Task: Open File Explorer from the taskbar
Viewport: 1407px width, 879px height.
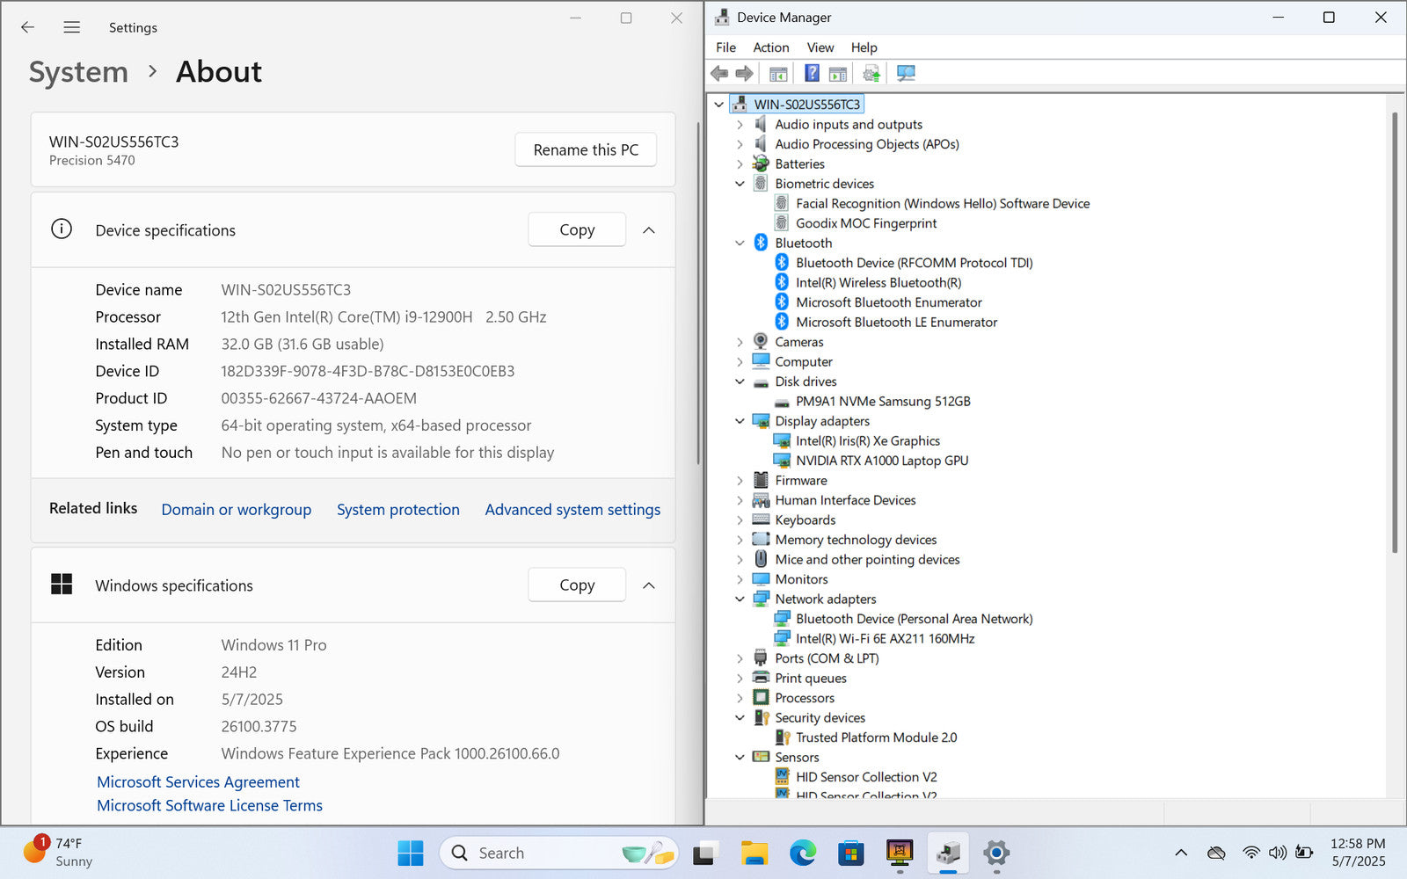Action: point(754,853)
